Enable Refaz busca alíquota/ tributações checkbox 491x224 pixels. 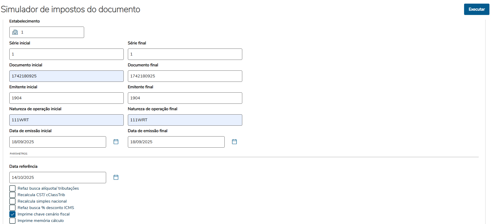tap(12, 188)
